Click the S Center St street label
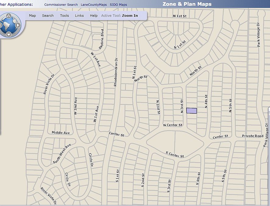Image resolution: width=270 pixels, height=206 pixels. (175, 154)
